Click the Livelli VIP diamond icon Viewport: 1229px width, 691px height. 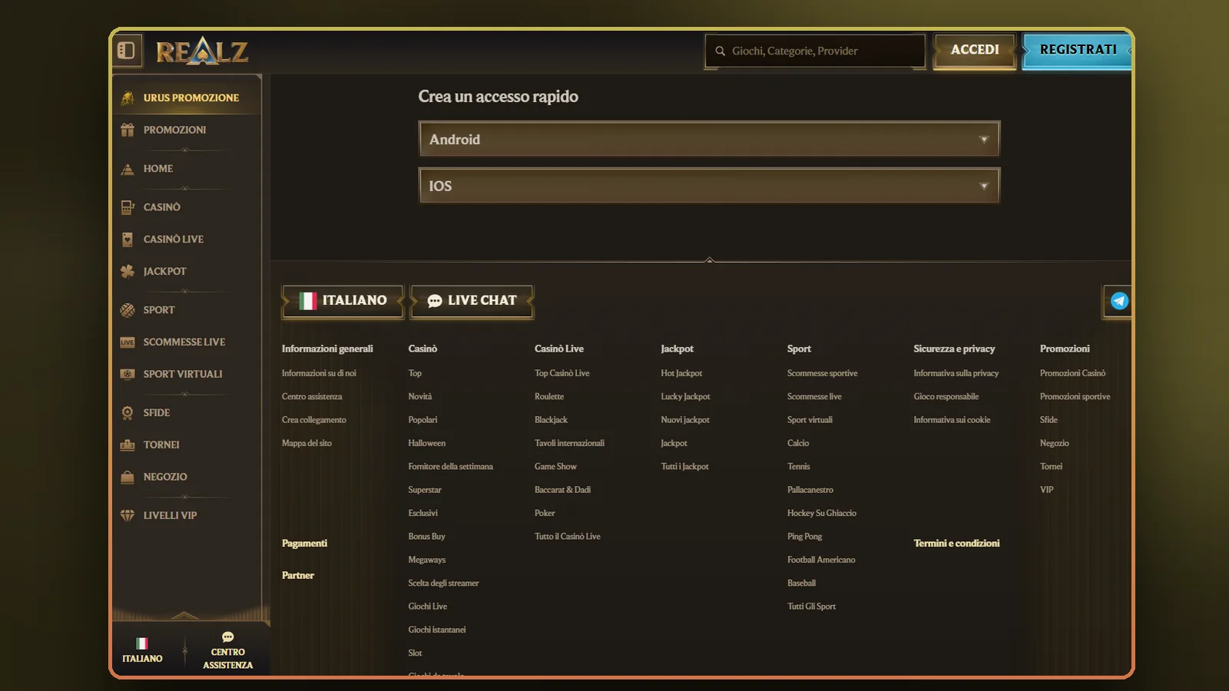pyautogui.click(x=128, y=515)
